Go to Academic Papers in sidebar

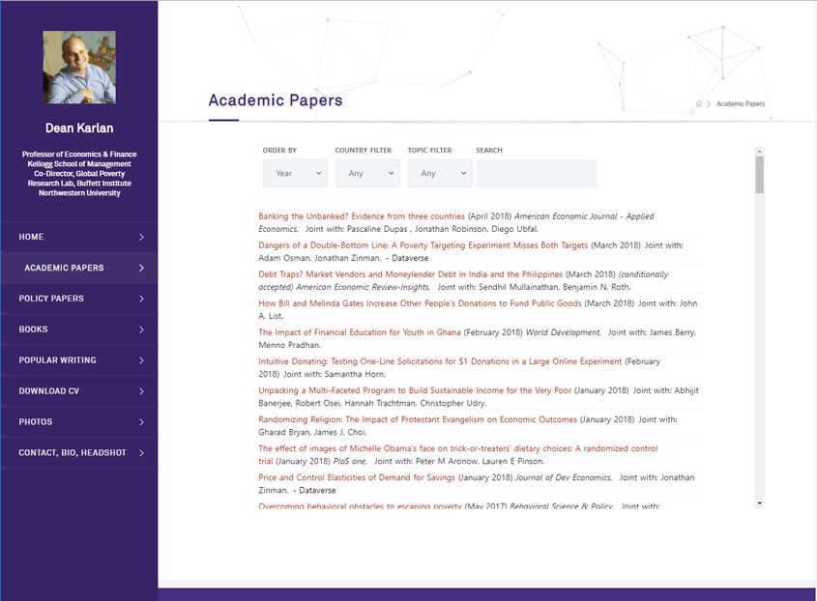pos(64,268)
